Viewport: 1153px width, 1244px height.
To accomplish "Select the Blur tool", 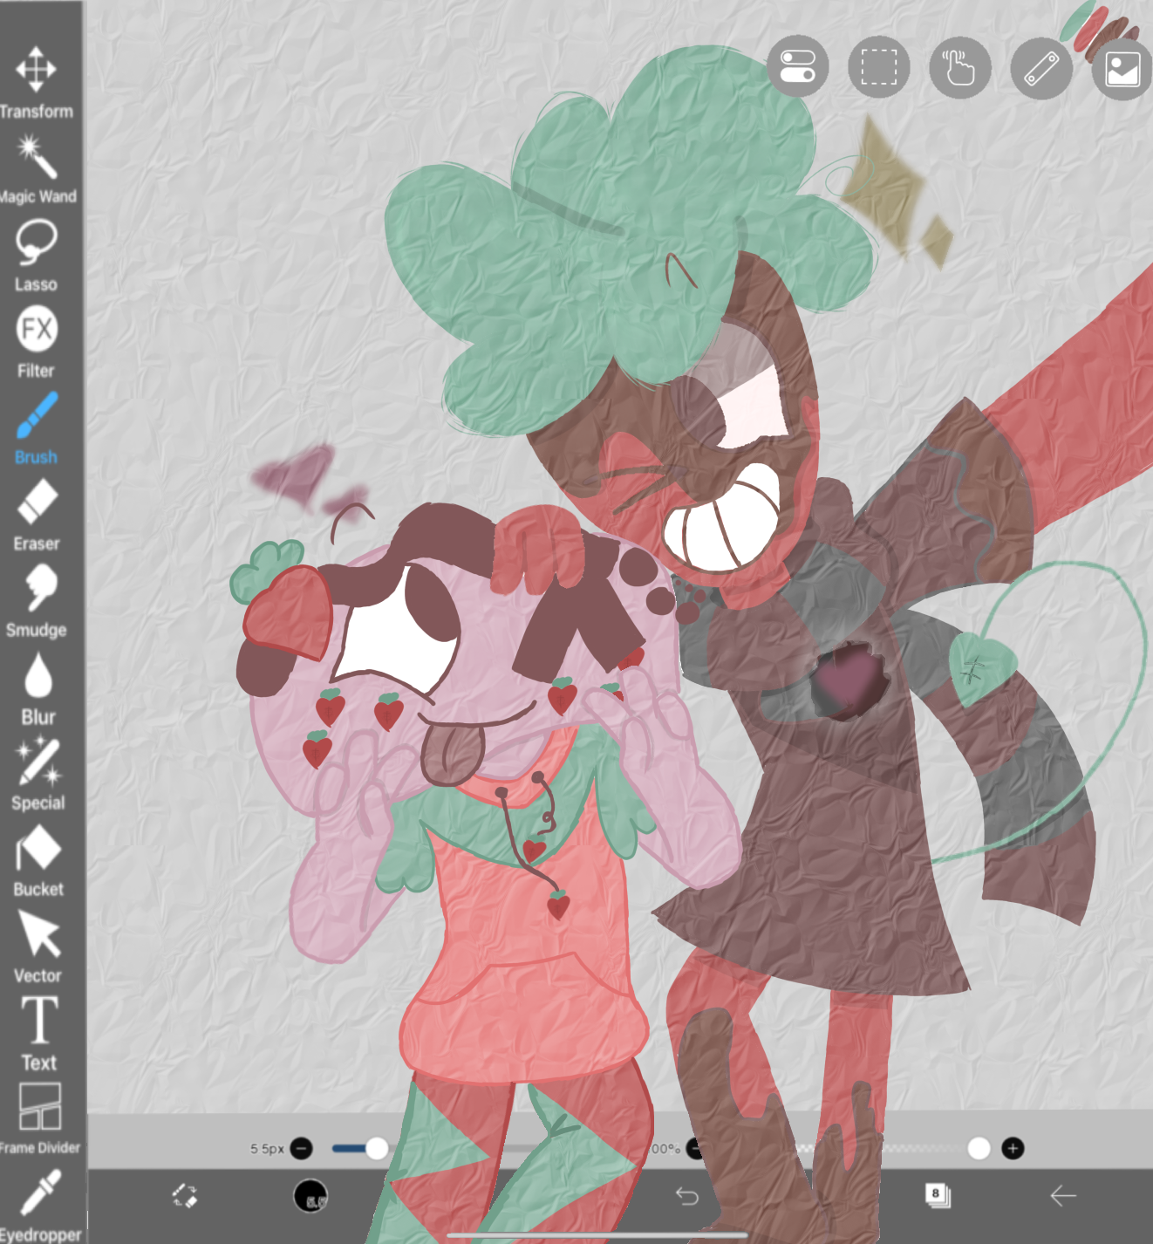I will [x=38, y=675].
